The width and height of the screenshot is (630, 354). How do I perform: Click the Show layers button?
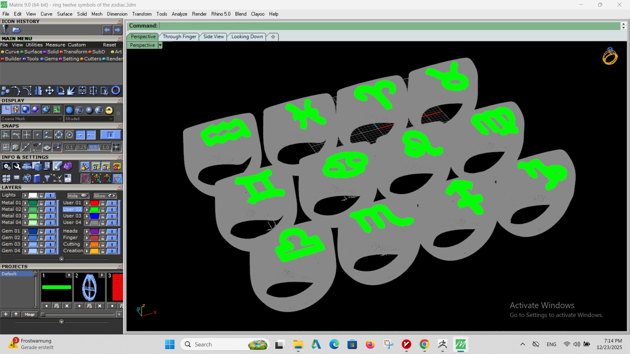click(x=105, y=196)
